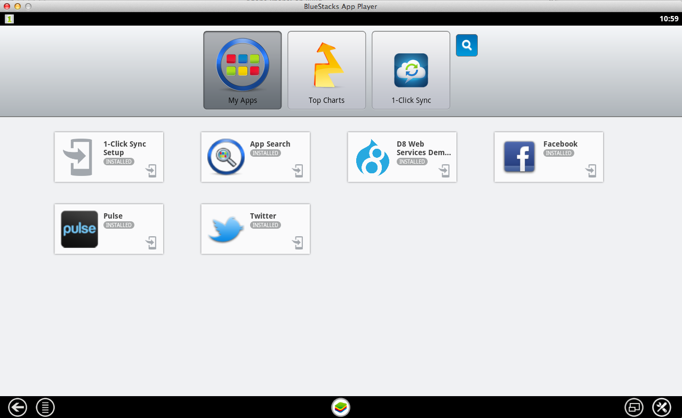Select the 'Twitter' title text
The width and height of the screenshot is (682, 418).
263,216
